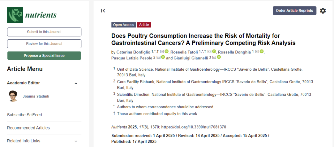Open Caterina Bonfiglio's email envelope icon

[x=162, y=51]
